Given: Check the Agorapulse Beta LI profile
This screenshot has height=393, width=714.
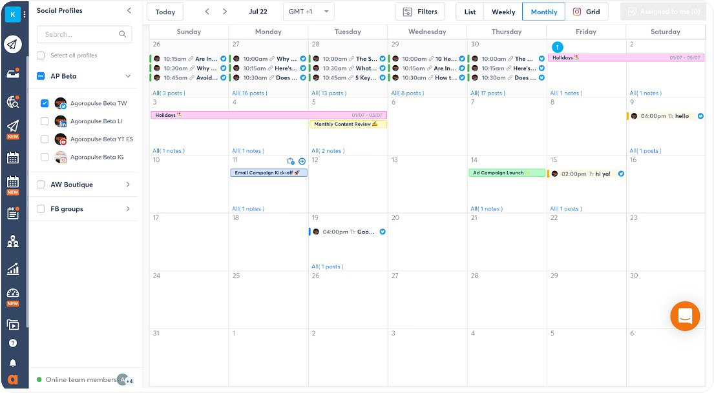Looking at the screenshot, I should 45,121.
